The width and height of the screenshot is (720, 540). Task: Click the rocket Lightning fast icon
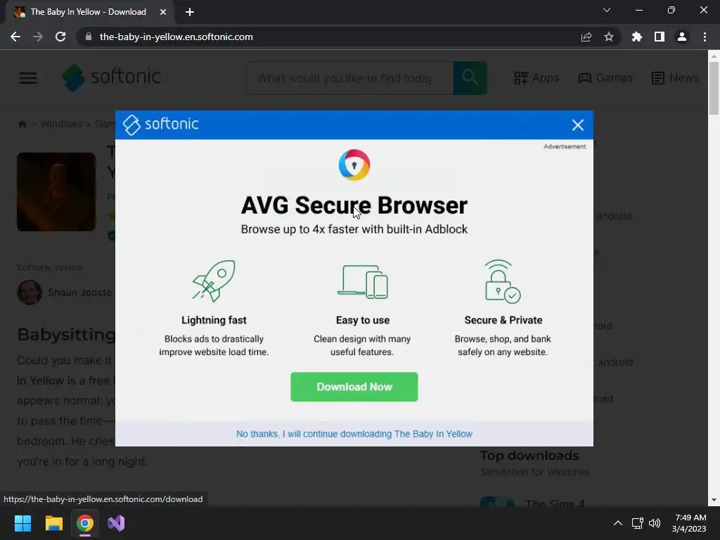[x=214, y=281]
